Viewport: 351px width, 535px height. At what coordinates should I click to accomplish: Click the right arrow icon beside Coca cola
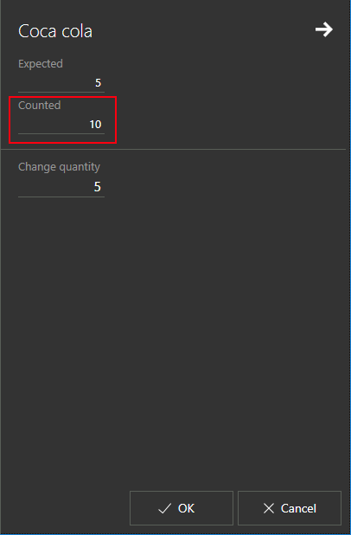[x=323, y=29]
